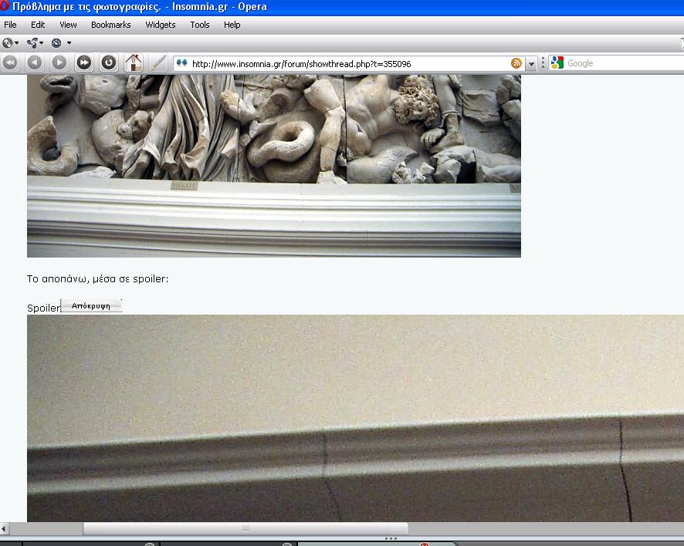Viewport: 684px width, 546px height.
Task: Expand arrow next to third top-toolbar icon
Action: (x=69, y=42)
